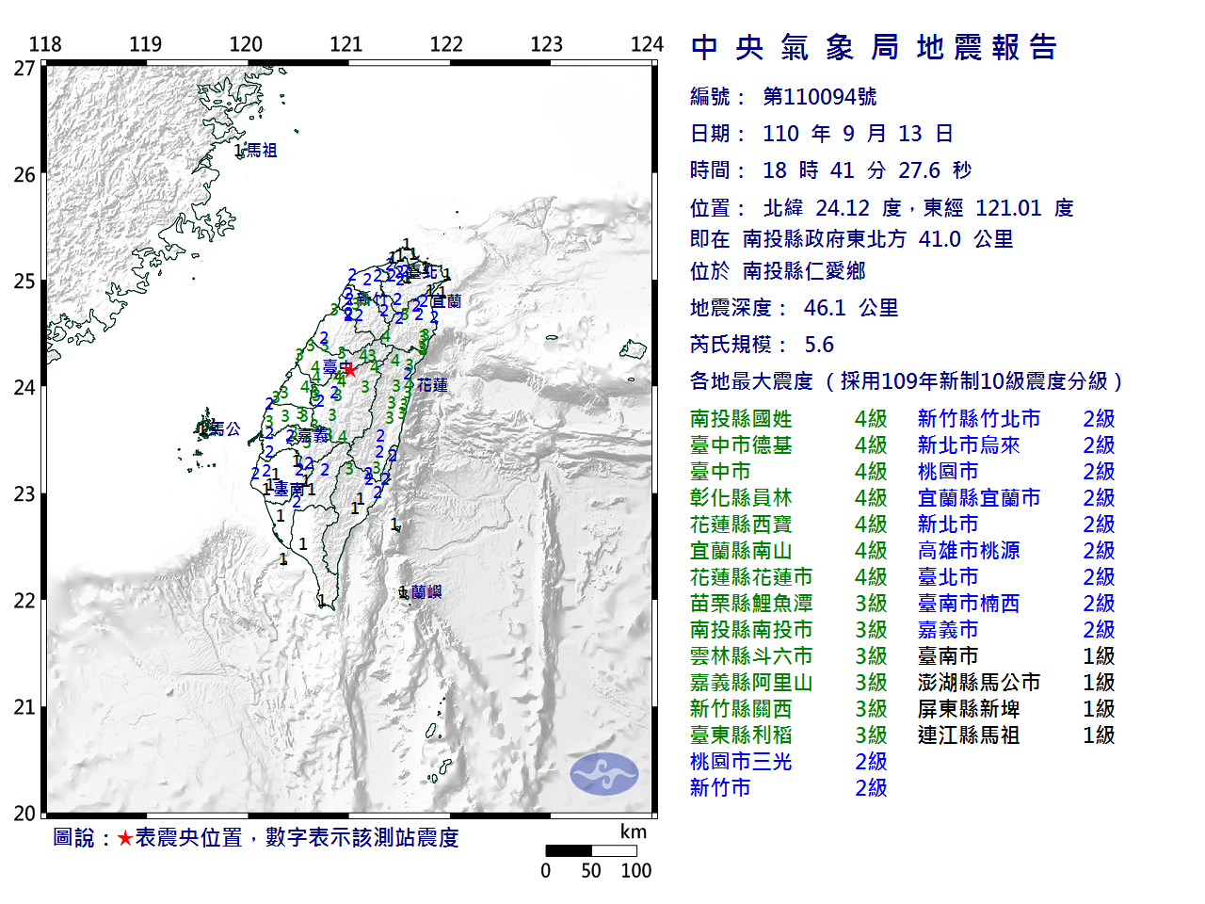This screenshot has height=904, width=1205.
Task: Click the 馬公 label on the map
Action: (225, 429)
